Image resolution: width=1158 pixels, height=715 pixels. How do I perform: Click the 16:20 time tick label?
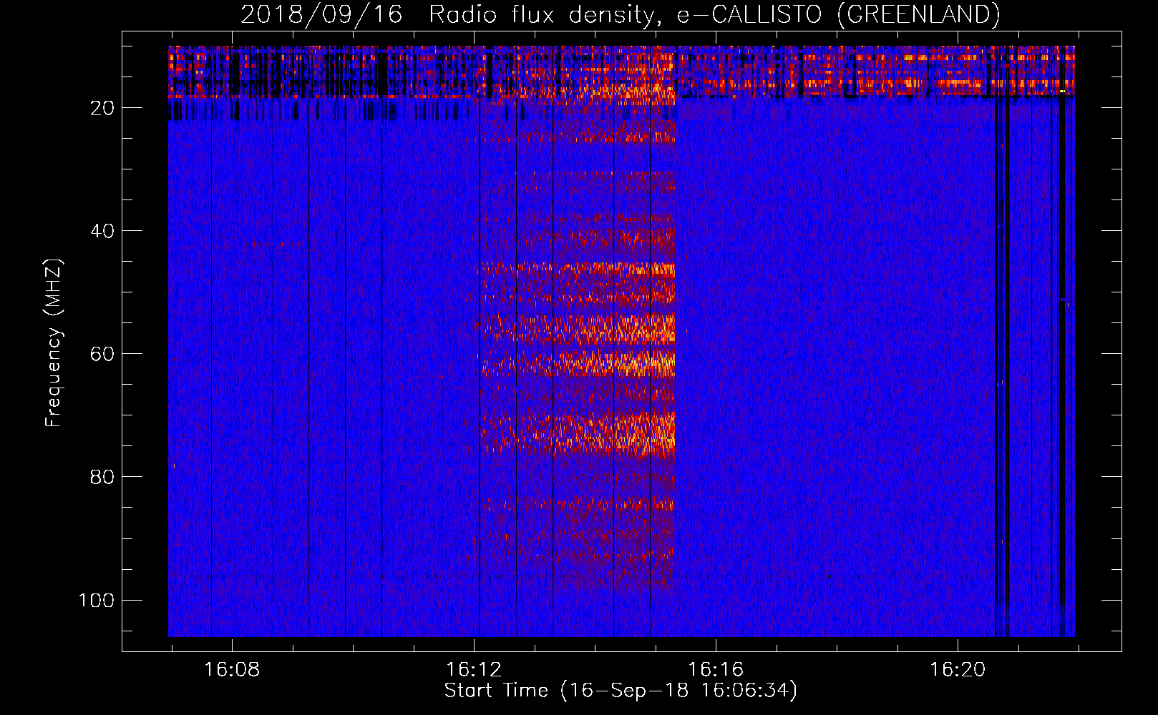(x=958, y=670)
